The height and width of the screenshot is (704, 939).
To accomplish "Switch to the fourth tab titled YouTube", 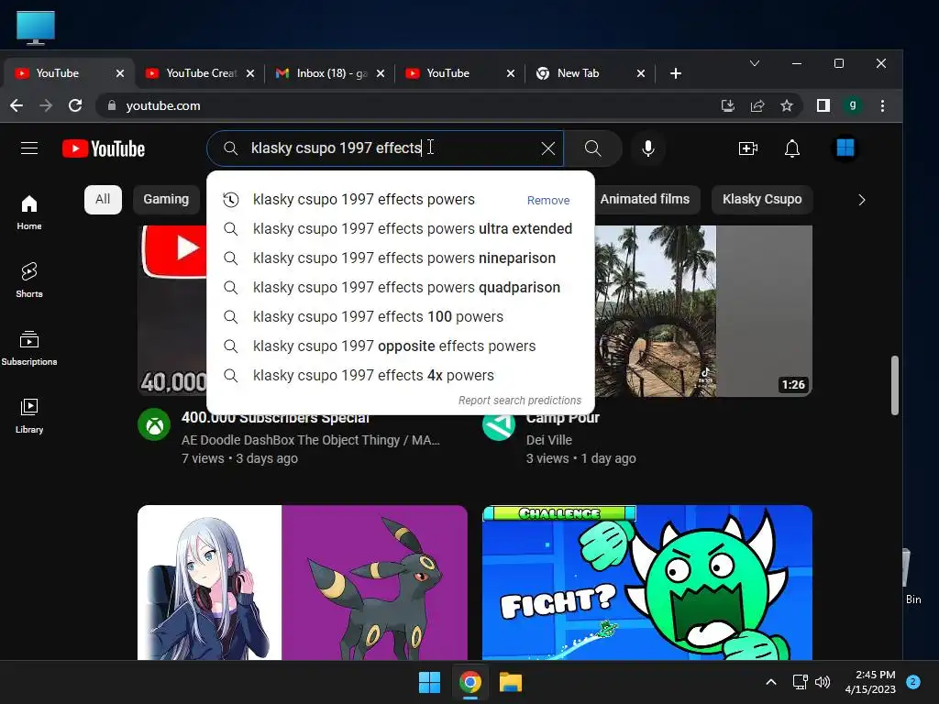I will [460, 73].
